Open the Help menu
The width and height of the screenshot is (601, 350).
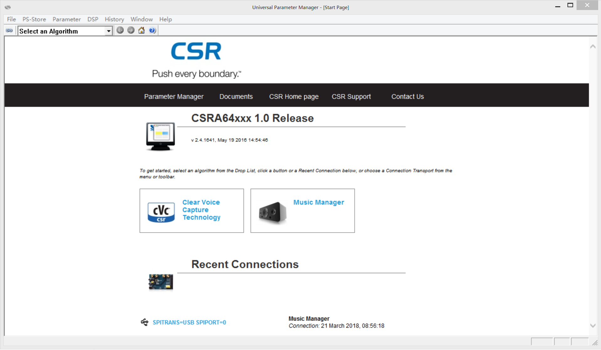pyautogui.click(x=165, y=19)
